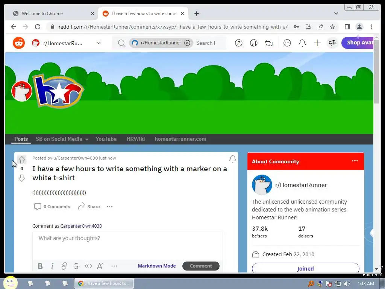Click the advertise megaphone icon

[x=332, y=43]
